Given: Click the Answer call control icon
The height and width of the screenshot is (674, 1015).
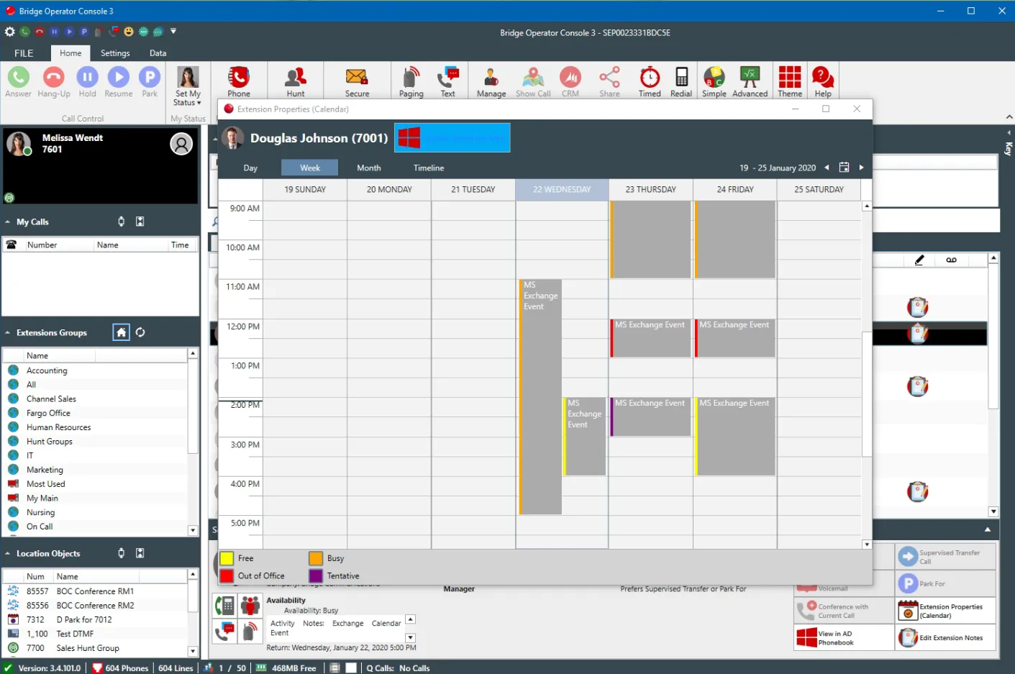Looking at the screenshot, I should point(19,79).
